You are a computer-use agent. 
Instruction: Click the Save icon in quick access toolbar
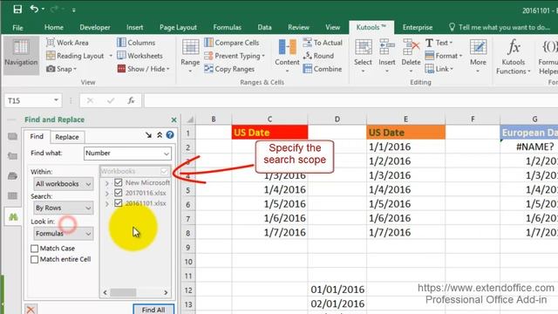17,10
